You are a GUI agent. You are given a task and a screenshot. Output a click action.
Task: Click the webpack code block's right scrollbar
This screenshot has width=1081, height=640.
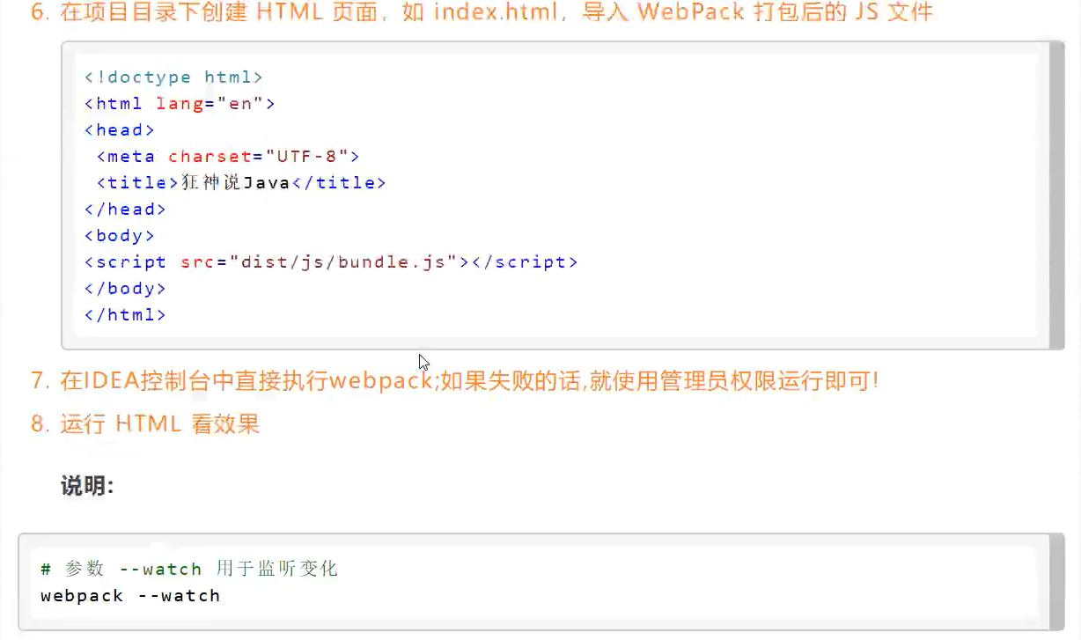1057,582
